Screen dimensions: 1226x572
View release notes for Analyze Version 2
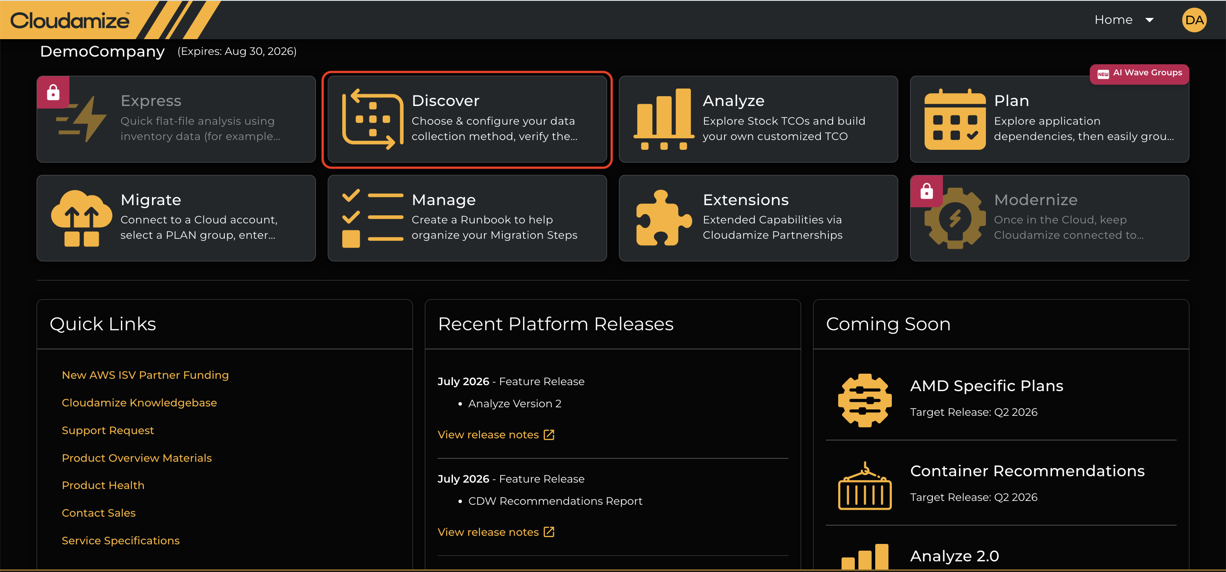click(x=488, y=435)
